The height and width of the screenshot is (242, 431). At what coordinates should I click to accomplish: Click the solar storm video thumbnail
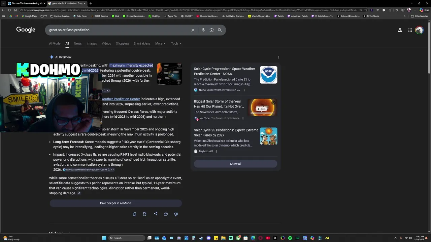(262, 107)
